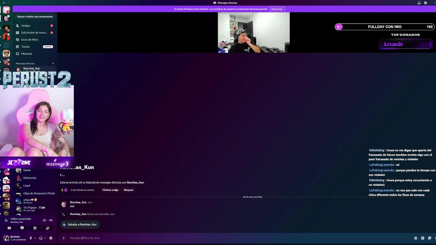This screenshot has height=245, width=436.
Task: Open Lloyd conversation
Action: pos(34,186)
